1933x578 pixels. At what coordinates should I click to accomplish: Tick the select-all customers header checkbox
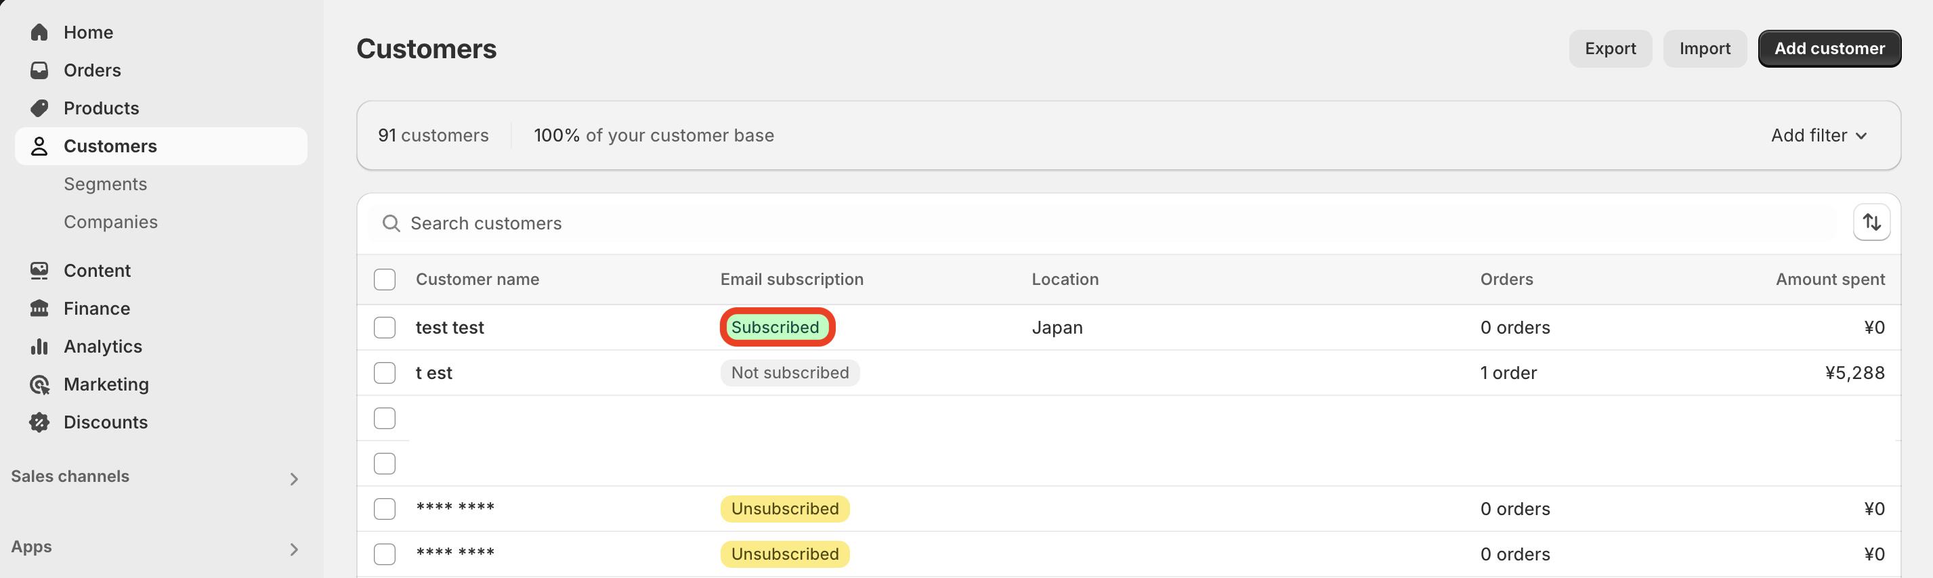click(385, 280)
